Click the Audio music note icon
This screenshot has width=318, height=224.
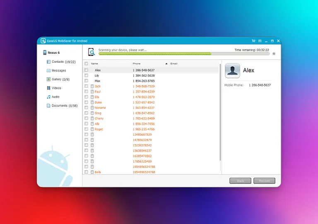(x=48, y=97)
